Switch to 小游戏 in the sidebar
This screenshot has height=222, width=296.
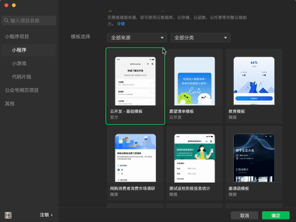(x=19, y=64)
